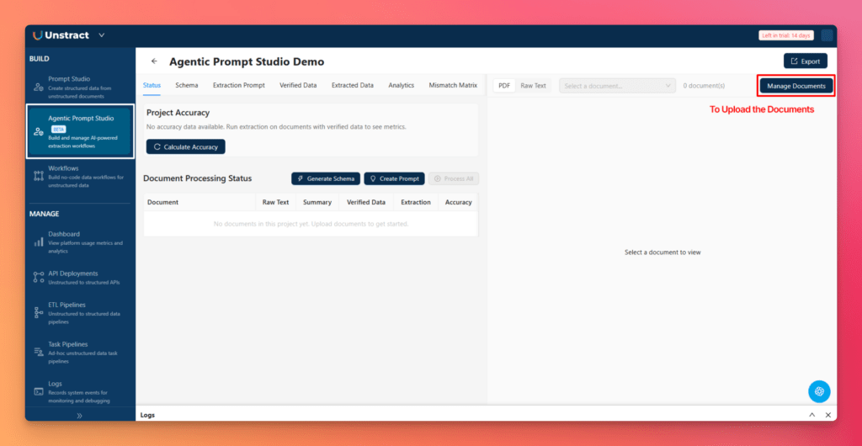This screenshot has height=446, width=862.
Task: Switch viewer to Raw Text
Action: point(533,86)
